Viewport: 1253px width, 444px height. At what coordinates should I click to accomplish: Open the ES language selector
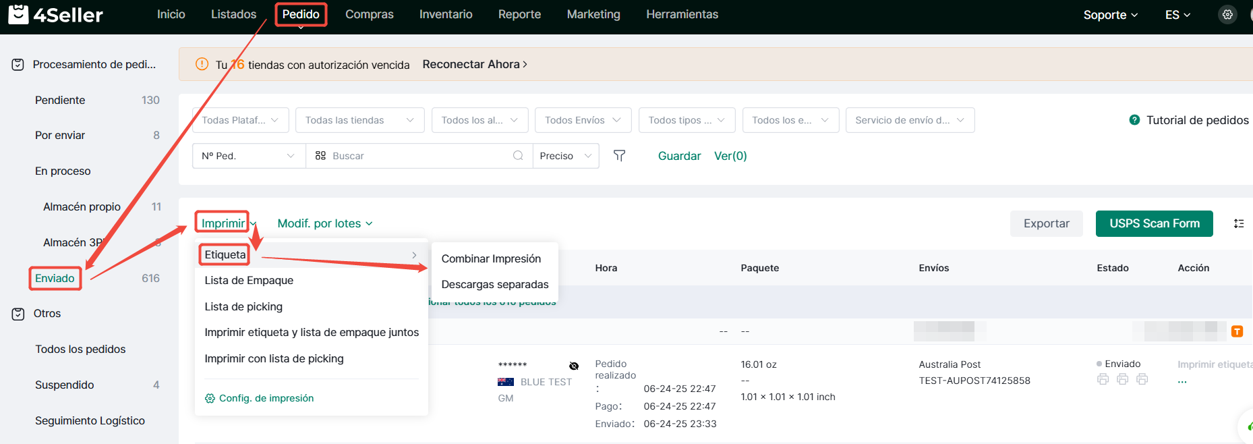click(1177, 15)
